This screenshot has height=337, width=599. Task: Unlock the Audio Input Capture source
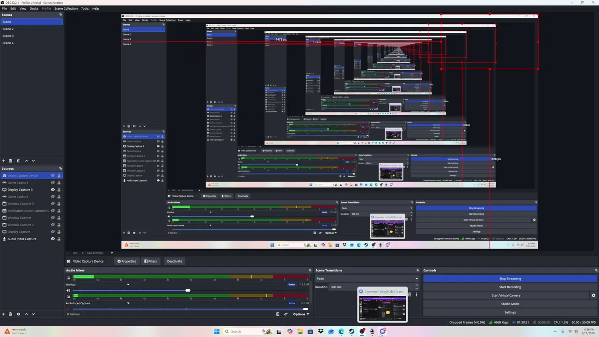coord(59,239)
